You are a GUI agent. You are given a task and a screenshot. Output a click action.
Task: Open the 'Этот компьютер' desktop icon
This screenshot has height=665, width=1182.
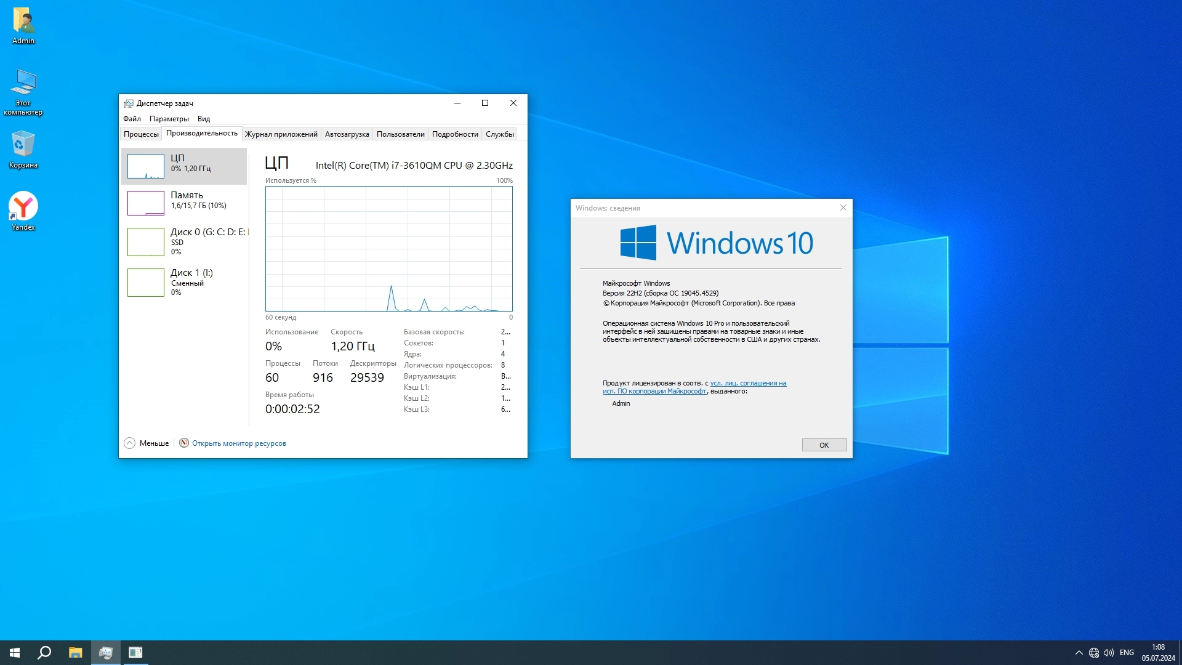(23, 84)
